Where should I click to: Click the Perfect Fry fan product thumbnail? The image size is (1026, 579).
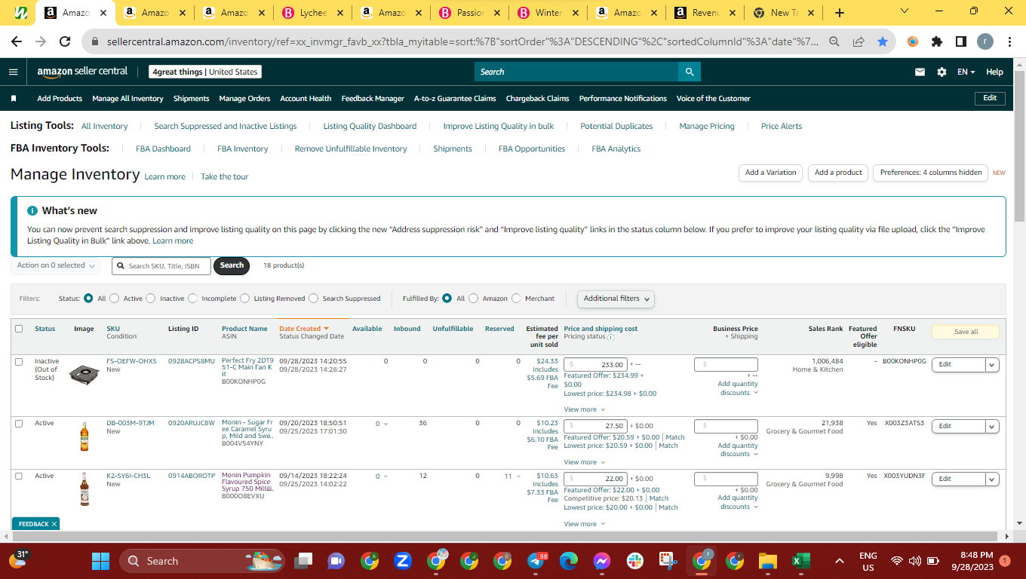[84, 374]
